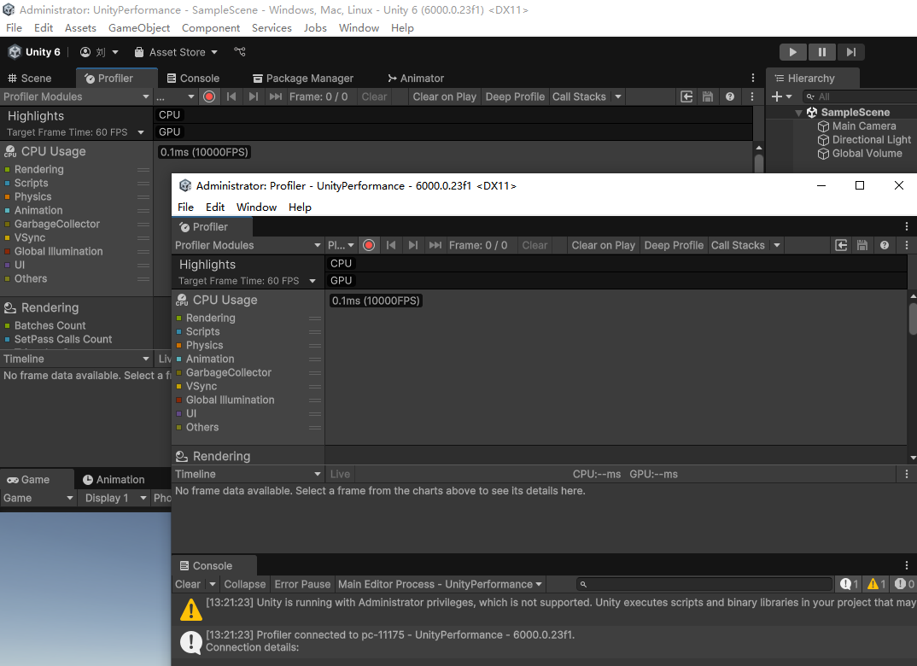Open the Asset Store dropdown

point(177,52)
